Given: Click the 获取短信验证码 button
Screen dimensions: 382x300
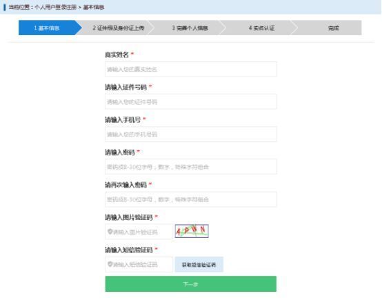Looking at the screenshot, I should 199,264.
